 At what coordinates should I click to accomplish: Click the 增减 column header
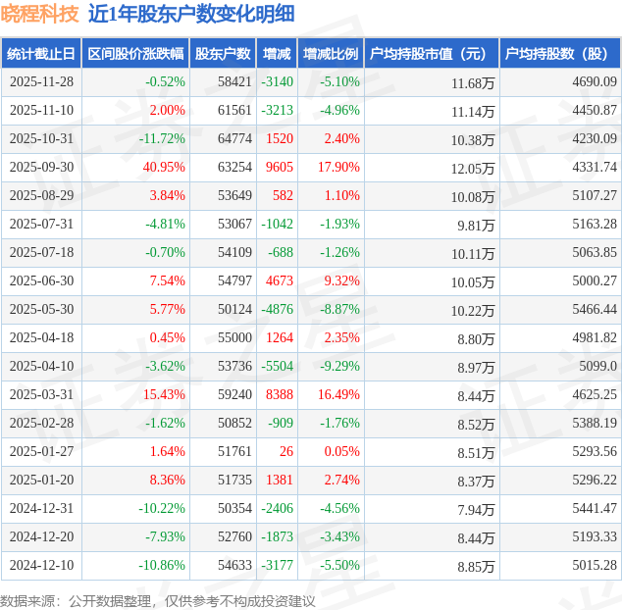pos(277,54)
